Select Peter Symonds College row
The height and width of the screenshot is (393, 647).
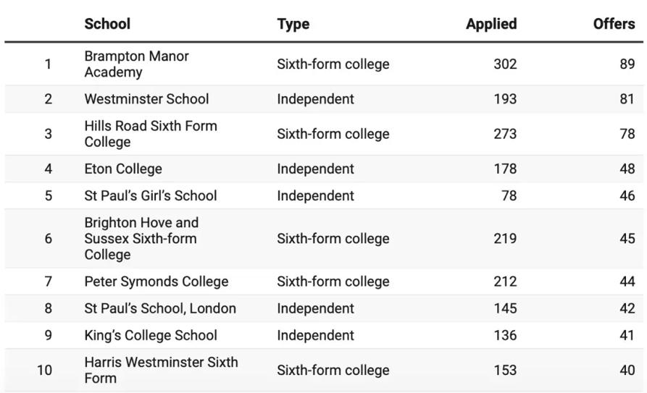pos(156,282)
